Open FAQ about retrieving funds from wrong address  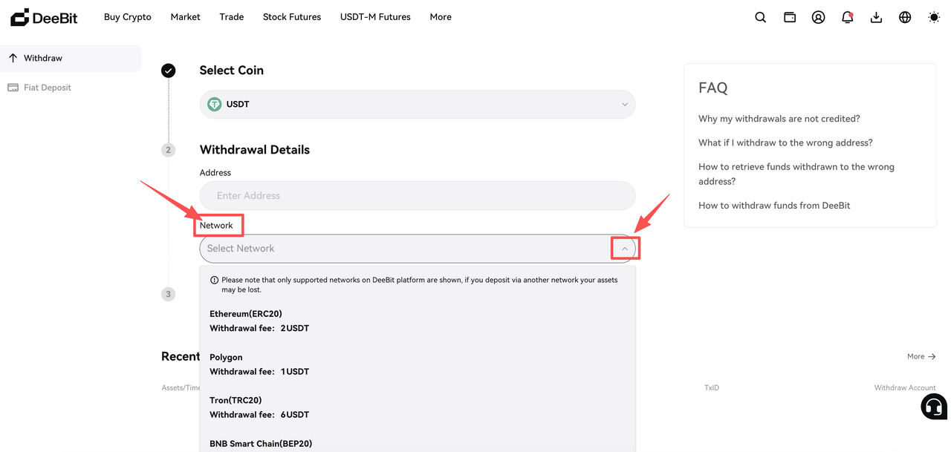tap(796, 174)
